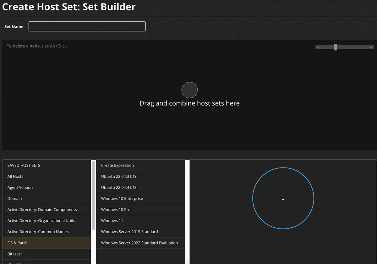Viewport: 377px width, 264px height.
Task: Click the category list scrollbar
Action: point(94,195)
